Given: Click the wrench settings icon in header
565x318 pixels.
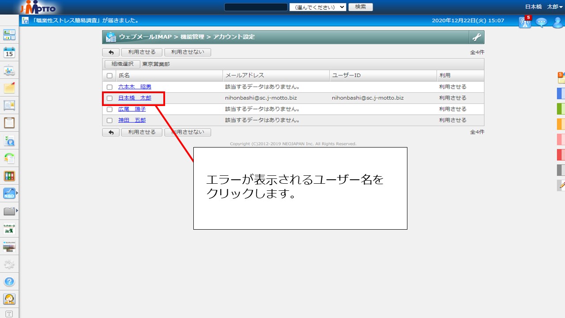Looking at the screenshot, I should coord(477,37).
